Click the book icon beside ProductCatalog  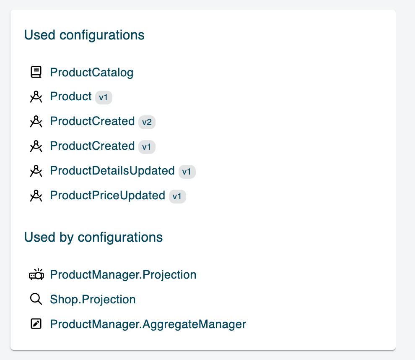point(36,72)
